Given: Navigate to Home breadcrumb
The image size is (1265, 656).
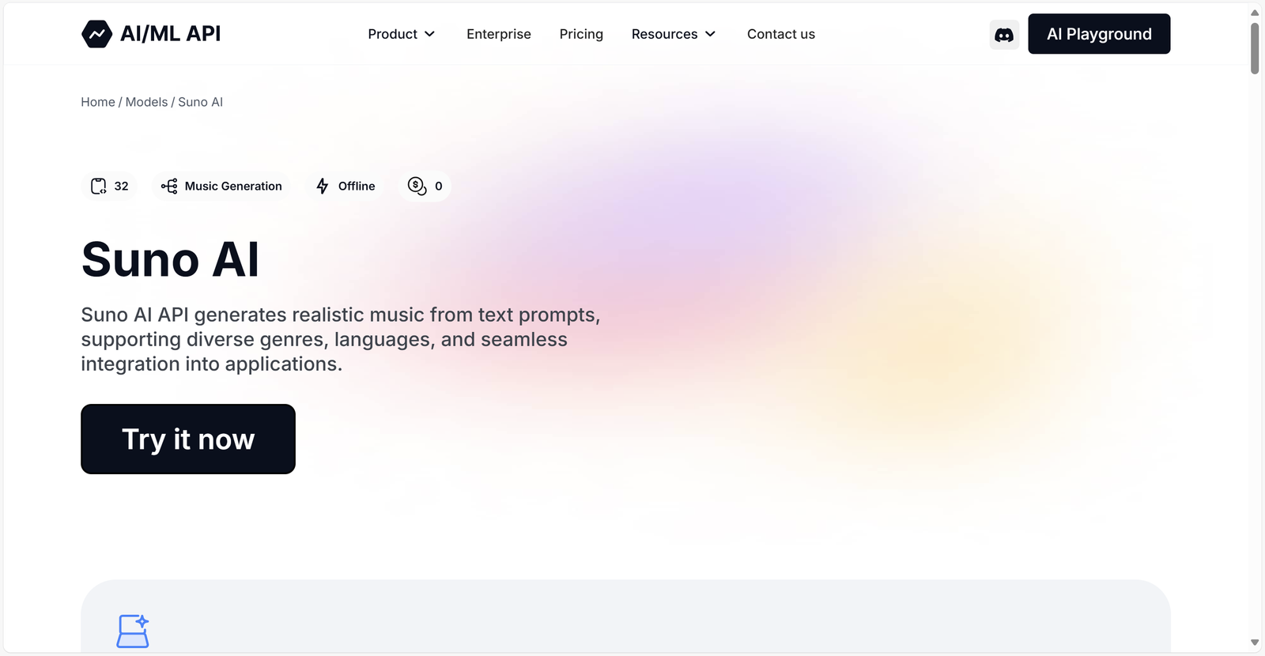Looking at the screenshot, I should pyautogui.click(x=98, y=102).
